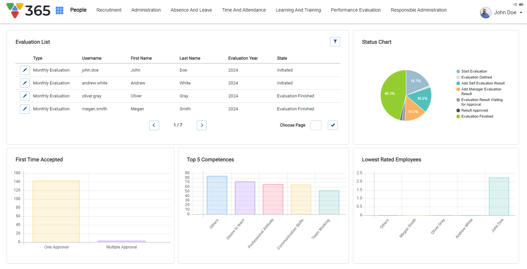Click the Choose Page input field
The image size is (527, 269).
(x=316, y=125)
